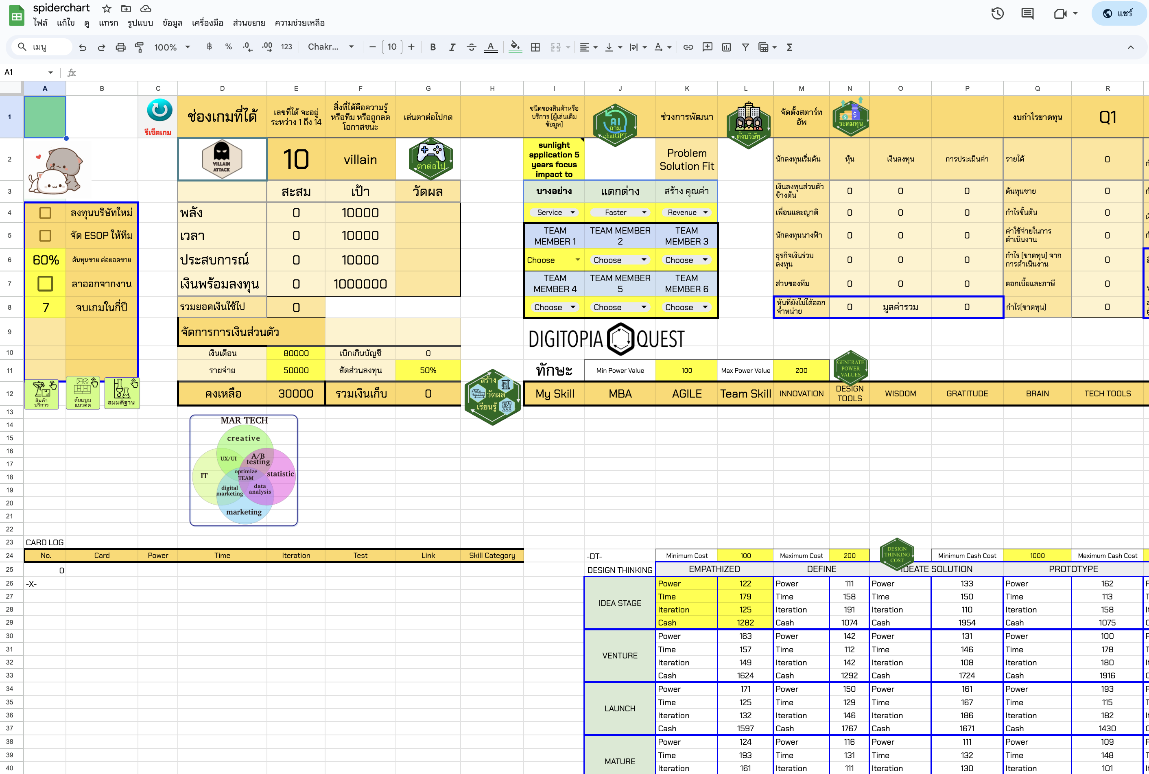This screenshot has height=774, width=1149.
Task: Click the blue reset game circular icon
Action: click(x=159, y=111)
